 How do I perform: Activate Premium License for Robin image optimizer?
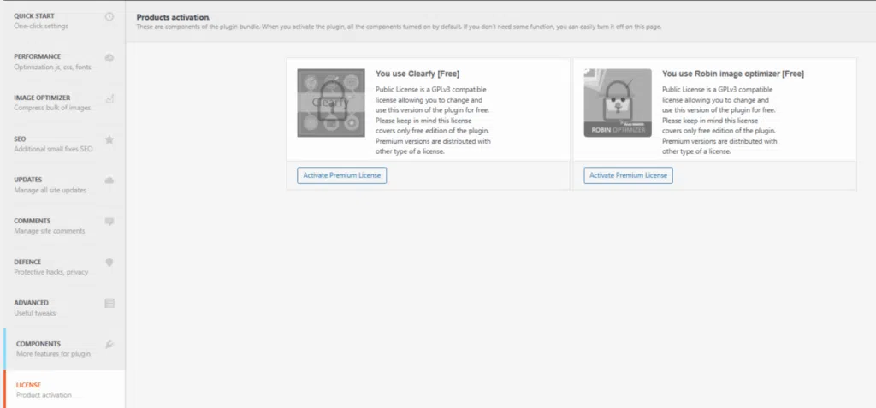(629, 175)
